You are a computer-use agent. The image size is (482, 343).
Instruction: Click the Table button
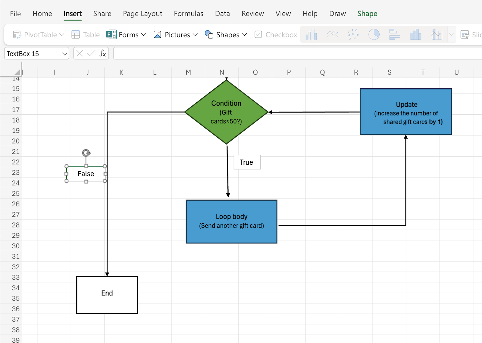[x=86, y=35]
